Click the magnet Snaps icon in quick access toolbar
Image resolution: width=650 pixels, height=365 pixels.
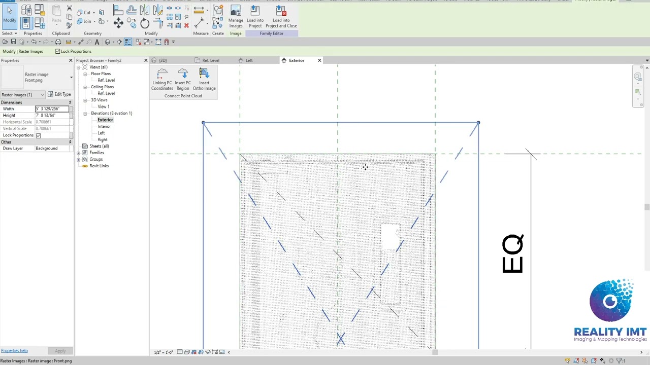(166, 42)
